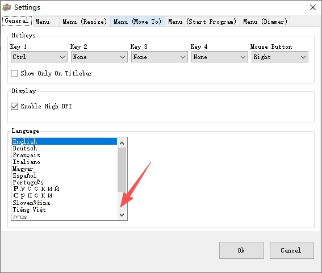The image size is (322, 273).
Task: Switch to Menu (Dimmer) tab
Action: (x=265, y=22)
